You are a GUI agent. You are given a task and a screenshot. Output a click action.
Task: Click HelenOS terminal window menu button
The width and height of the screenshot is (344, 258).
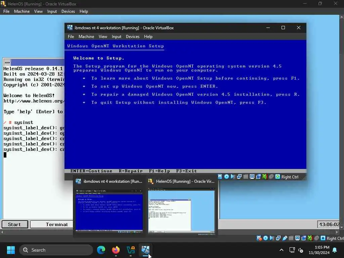[x=7, y=62]
